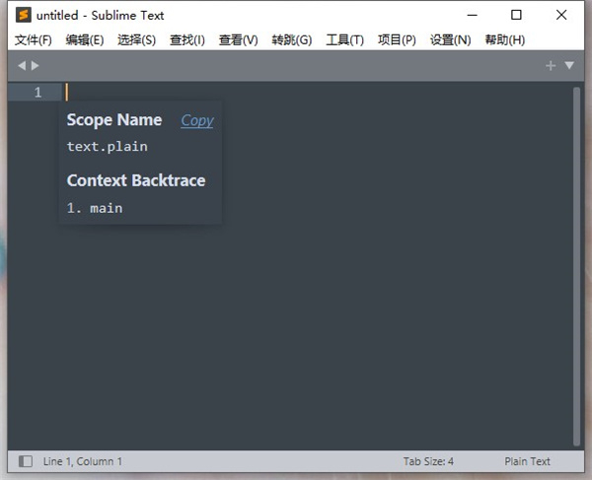Go to next tab with right arrow
The image size is (592, 480).
(x=36, y=66)
